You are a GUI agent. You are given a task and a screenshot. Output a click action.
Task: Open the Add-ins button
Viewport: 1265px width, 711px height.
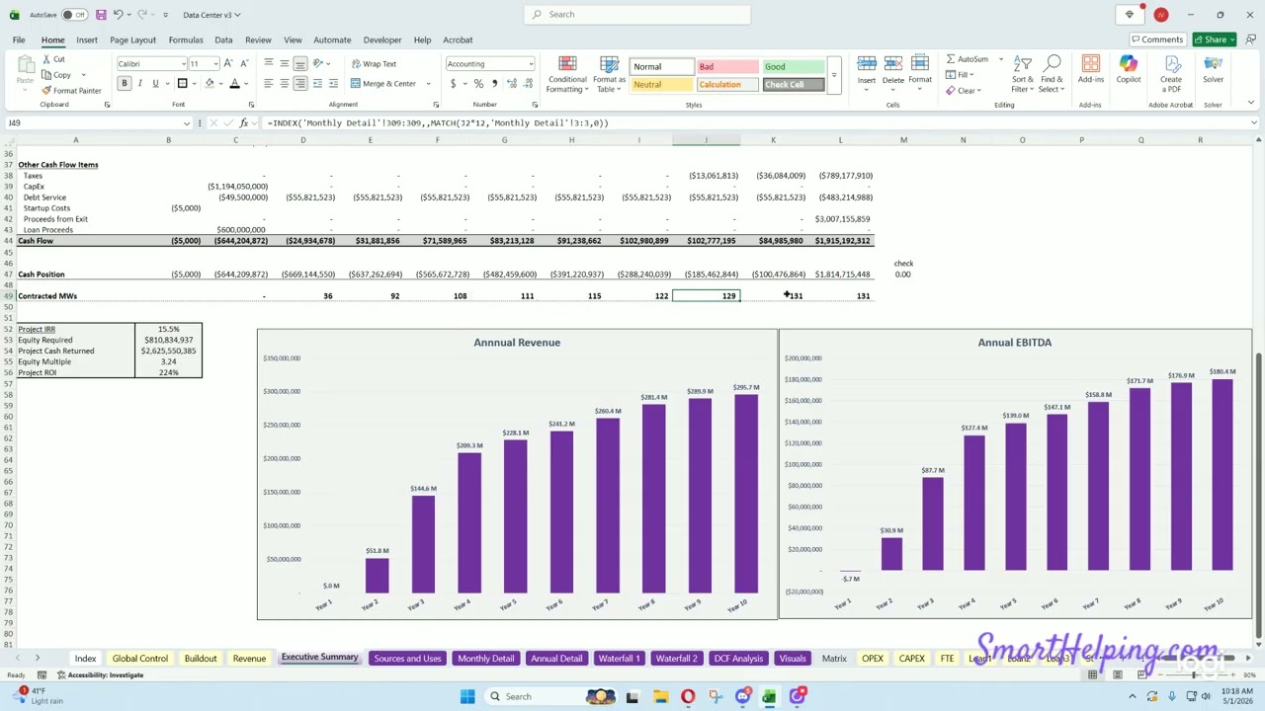coord(1091,69)
